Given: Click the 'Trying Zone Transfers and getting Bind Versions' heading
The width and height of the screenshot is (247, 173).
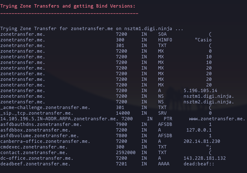Looking at the screenshot, I should point(68,6).
